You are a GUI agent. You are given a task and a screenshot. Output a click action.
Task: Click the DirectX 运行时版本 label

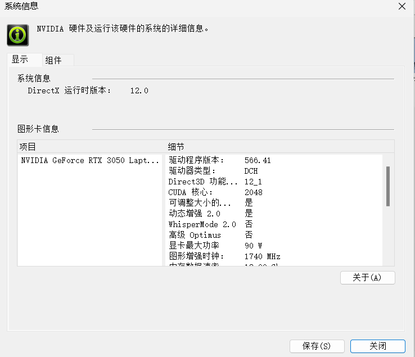(69, 91)
